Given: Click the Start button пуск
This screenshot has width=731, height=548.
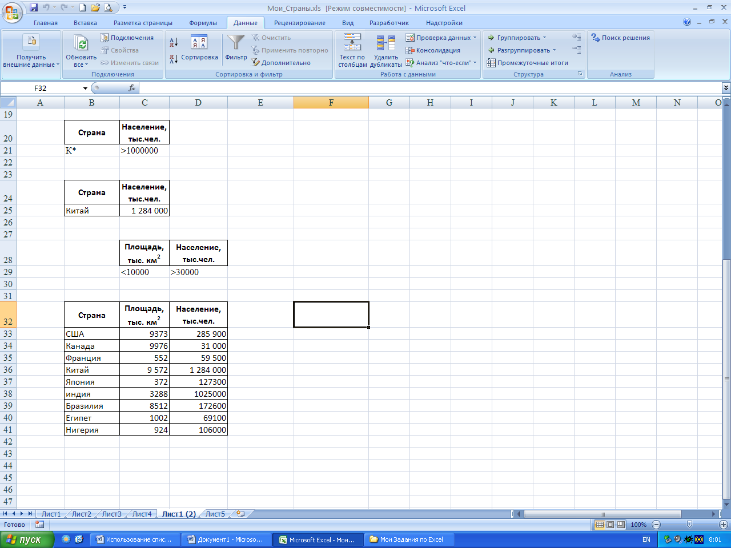Looking at the screenshot, I should (26, 539).
